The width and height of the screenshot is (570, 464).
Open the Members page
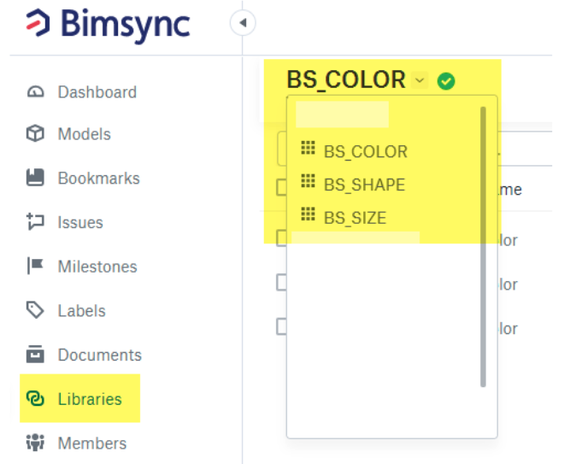(x=92, y=443)
